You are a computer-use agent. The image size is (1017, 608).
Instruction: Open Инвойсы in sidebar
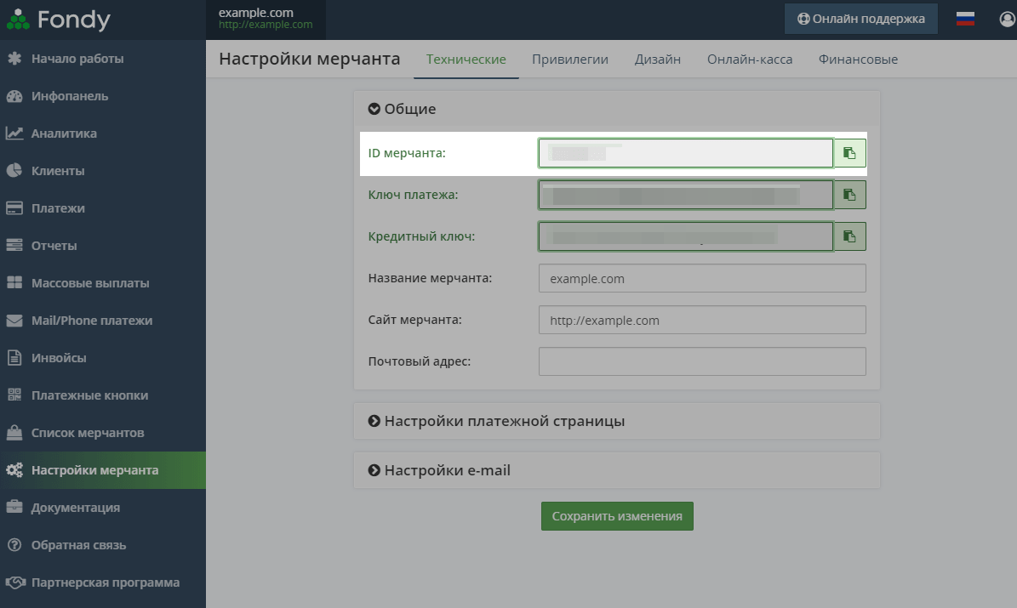coord(59,358)
